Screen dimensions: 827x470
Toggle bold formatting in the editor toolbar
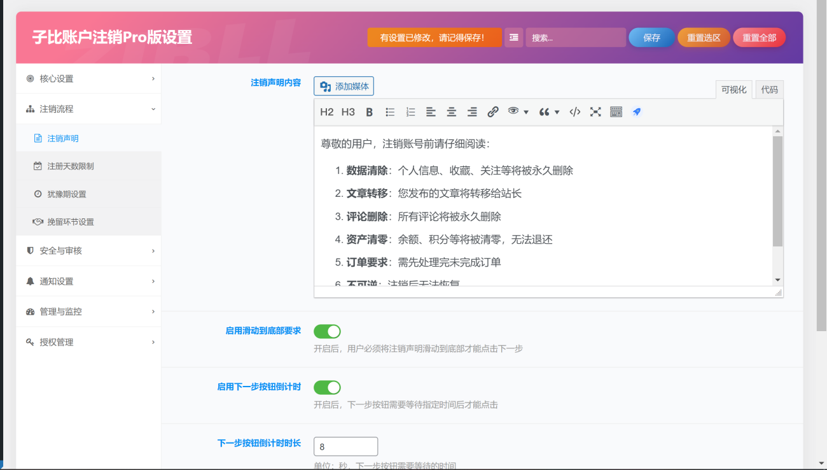pyautogui.click(x=369, y=112)
